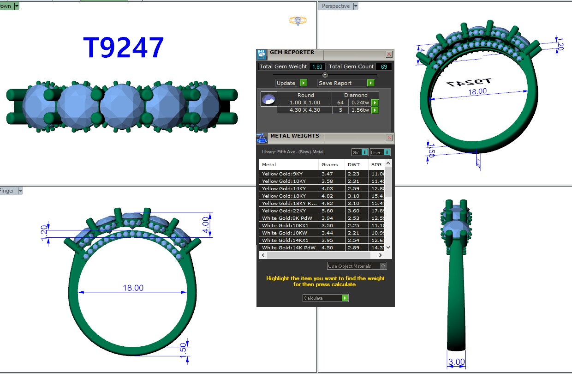Select the Yellow Gold:14KY row
This screenshot has width=572, height=374.
[288, 188]
